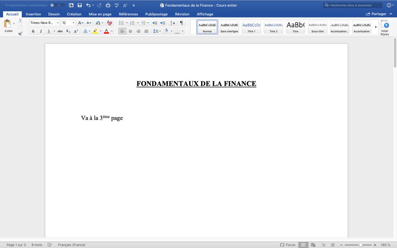Viewport: 397px width, 248px height.
Task: Open the Volet Styles pane
Action: coord(385,28)
